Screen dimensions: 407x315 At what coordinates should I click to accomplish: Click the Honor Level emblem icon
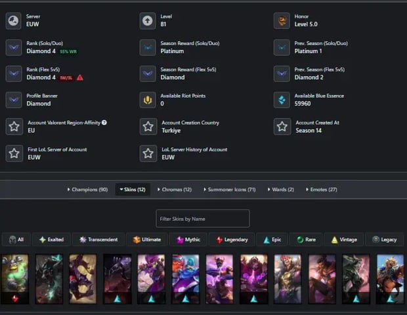282,21
